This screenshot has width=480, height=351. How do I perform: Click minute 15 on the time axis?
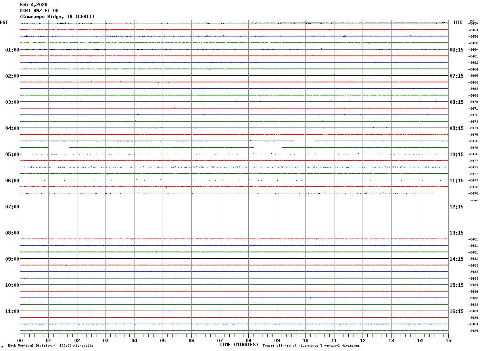tap(448, 341)
